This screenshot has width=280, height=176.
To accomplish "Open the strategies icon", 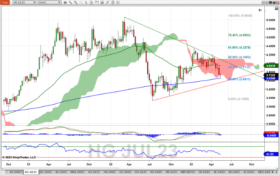I will click(113, 2).
